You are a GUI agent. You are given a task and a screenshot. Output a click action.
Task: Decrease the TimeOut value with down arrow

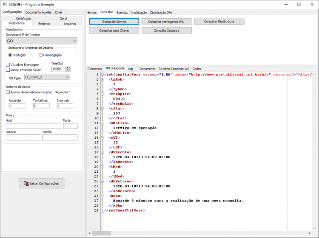68,70
